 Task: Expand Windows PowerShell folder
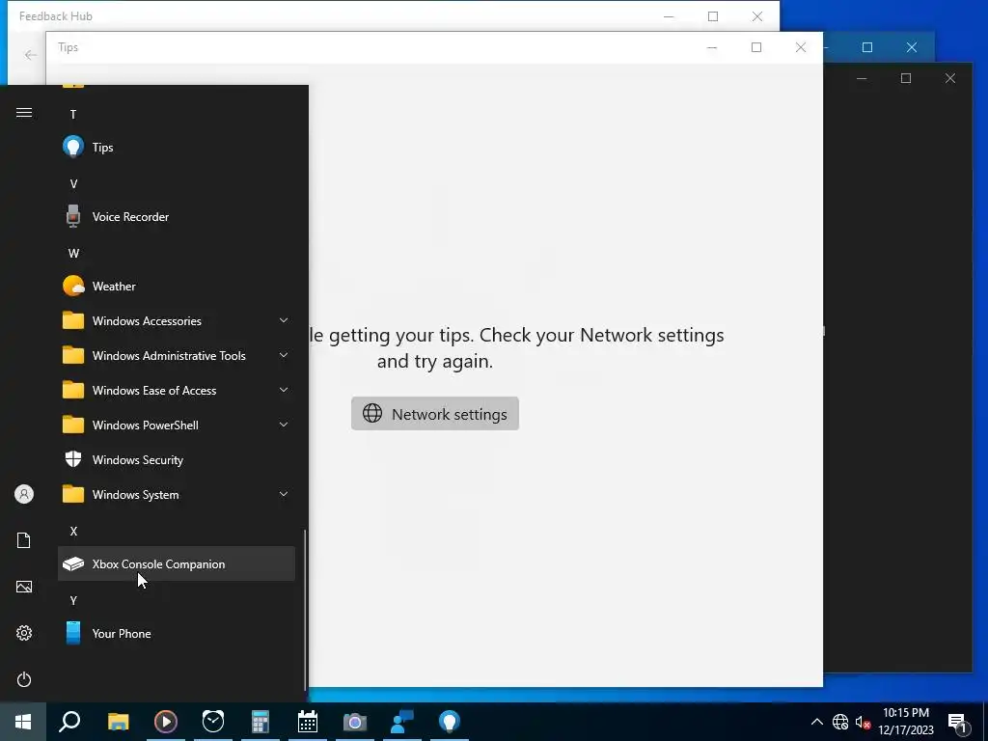point(177,425)
